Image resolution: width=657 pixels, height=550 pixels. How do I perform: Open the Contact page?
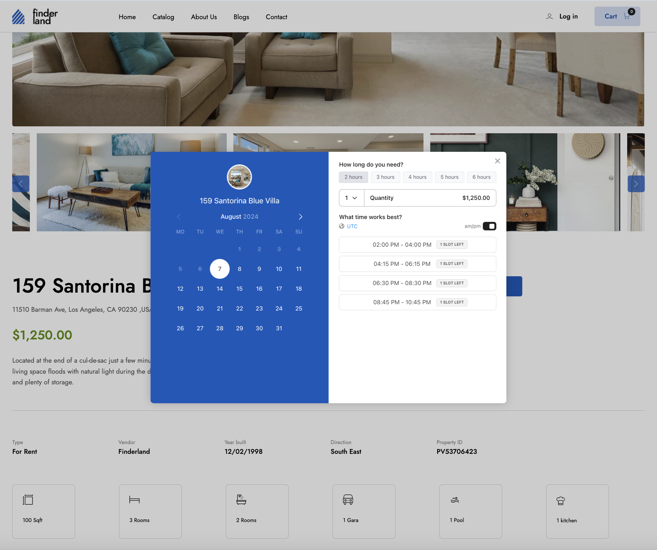[276, 17]
